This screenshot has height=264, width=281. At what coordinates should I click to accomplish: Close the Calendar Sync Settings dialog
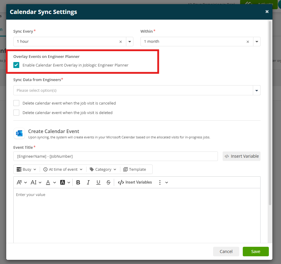[x=267, y=12]
